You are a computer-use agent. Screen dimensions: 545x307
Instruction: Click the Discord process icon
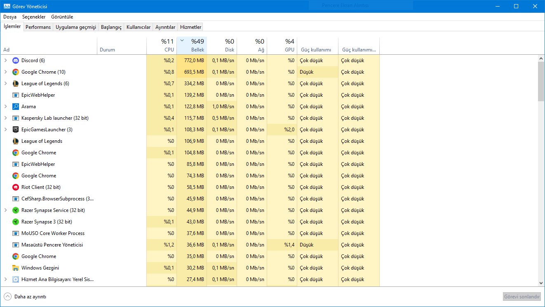(16, 60)
